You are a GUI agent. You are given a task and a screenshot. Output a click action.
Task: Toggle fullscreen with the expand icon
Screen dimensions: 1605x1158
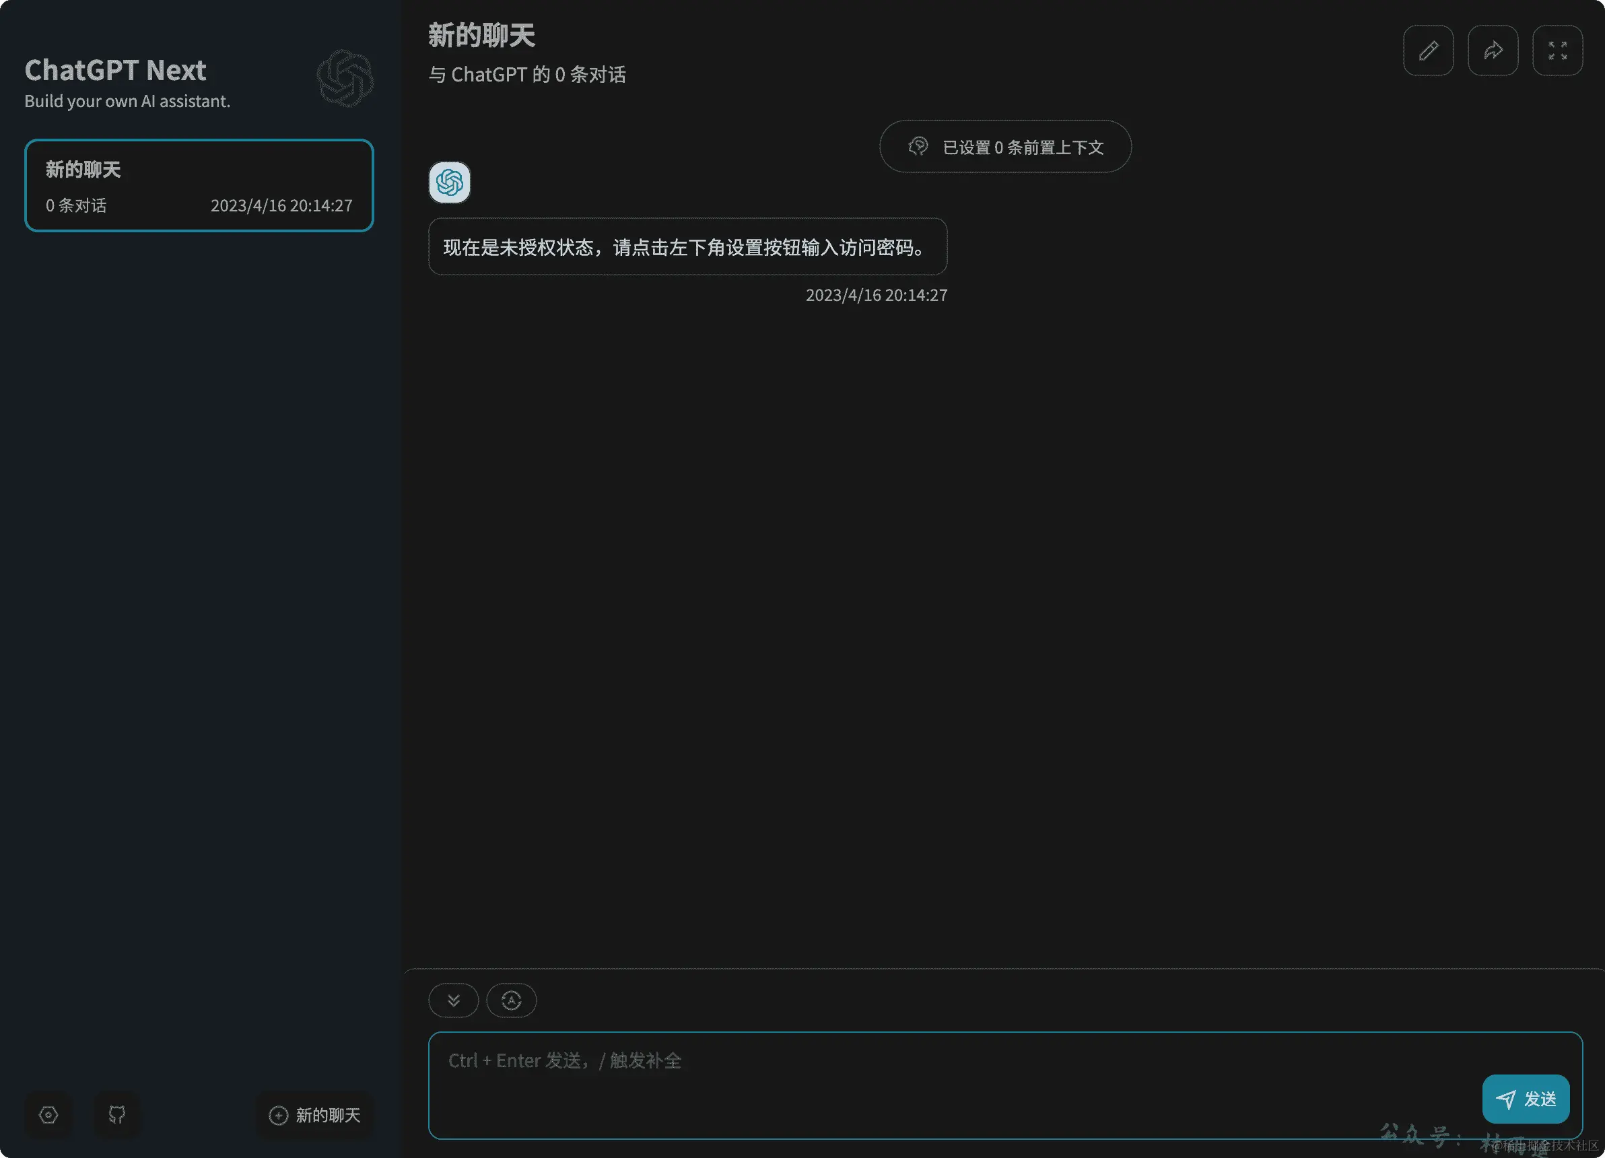point(1557,50)
